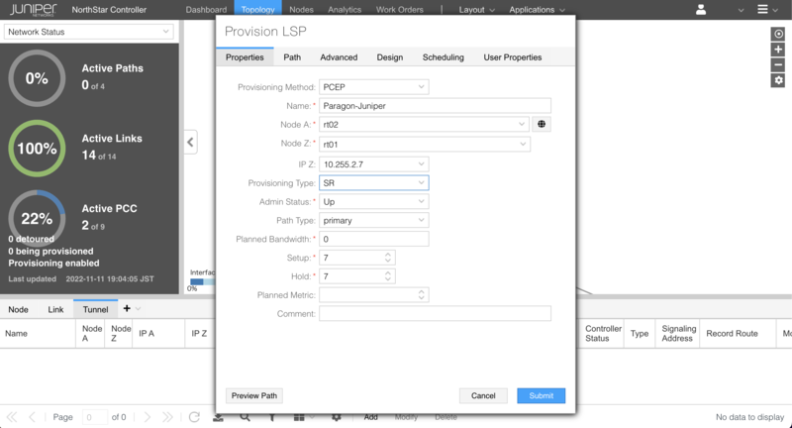The height and width of the screenshot is (428, 792).
Task: Zoom out the topology map with minus icon
Action: [x=778, y=64]
